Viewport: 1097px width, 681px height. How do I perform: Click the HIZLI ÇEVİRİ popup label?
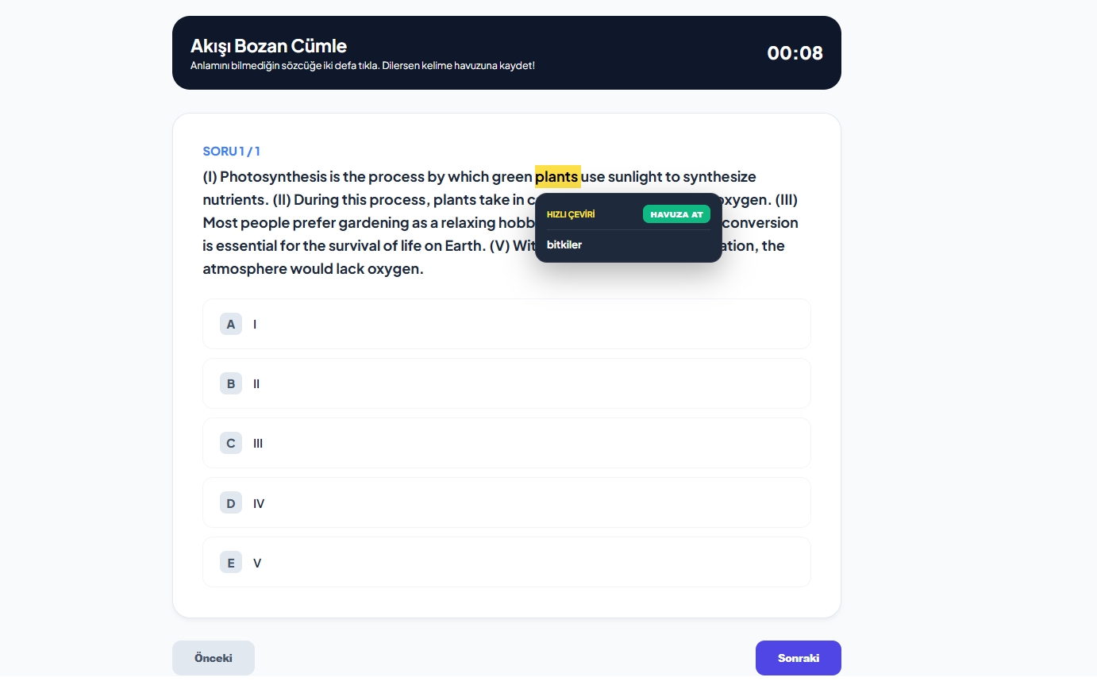pos(571,214)
